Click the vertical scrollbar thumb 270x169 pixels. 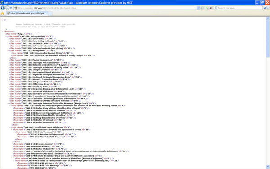[x=268, y=39]
